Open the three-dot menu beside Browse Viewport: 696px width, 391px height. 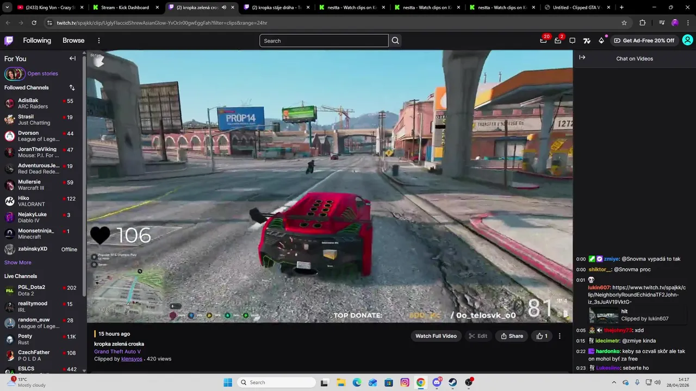(99, 41)
